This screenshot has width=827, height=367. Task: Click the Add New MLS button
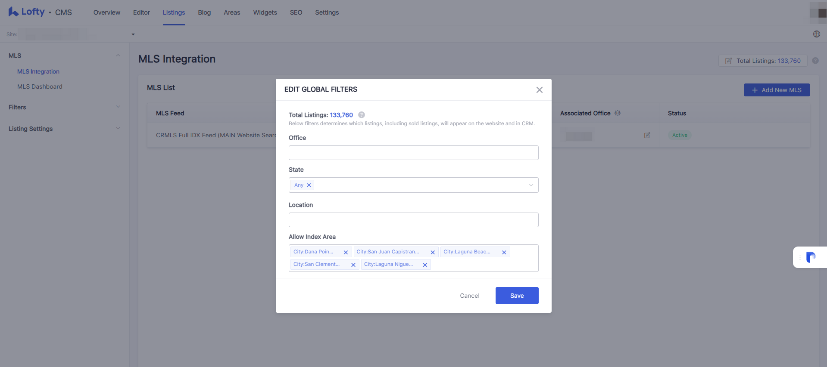777,90
